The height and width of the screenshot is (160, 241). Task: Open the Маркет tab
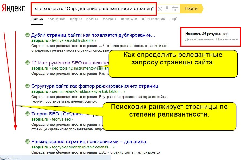point(109,19)
